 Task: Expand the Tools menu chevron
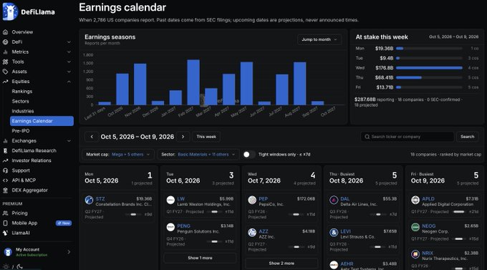(69, 62)
